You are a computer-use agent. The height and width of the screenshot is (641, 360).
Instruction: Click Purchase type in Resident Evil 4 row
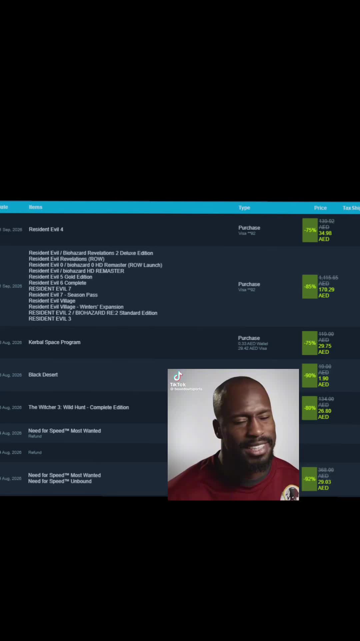pos(249,228)
